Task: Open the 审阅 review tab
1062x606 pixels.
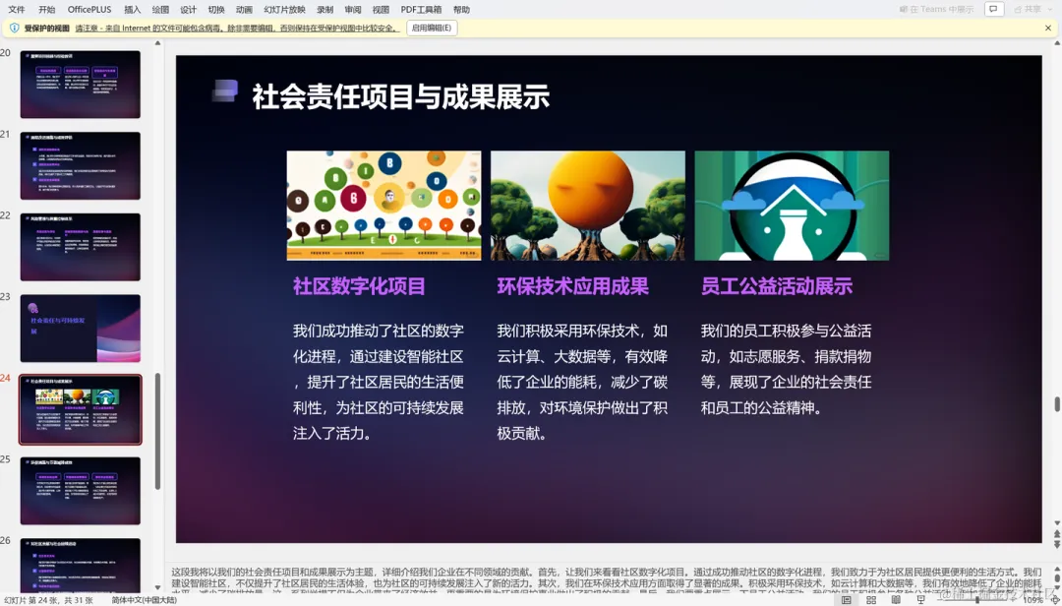Action: click(353, 10)
